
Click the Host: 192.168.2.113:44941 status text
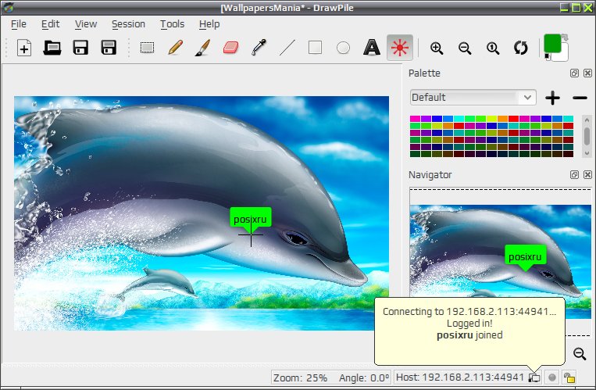pyautogui.click(x=460, y=377)
